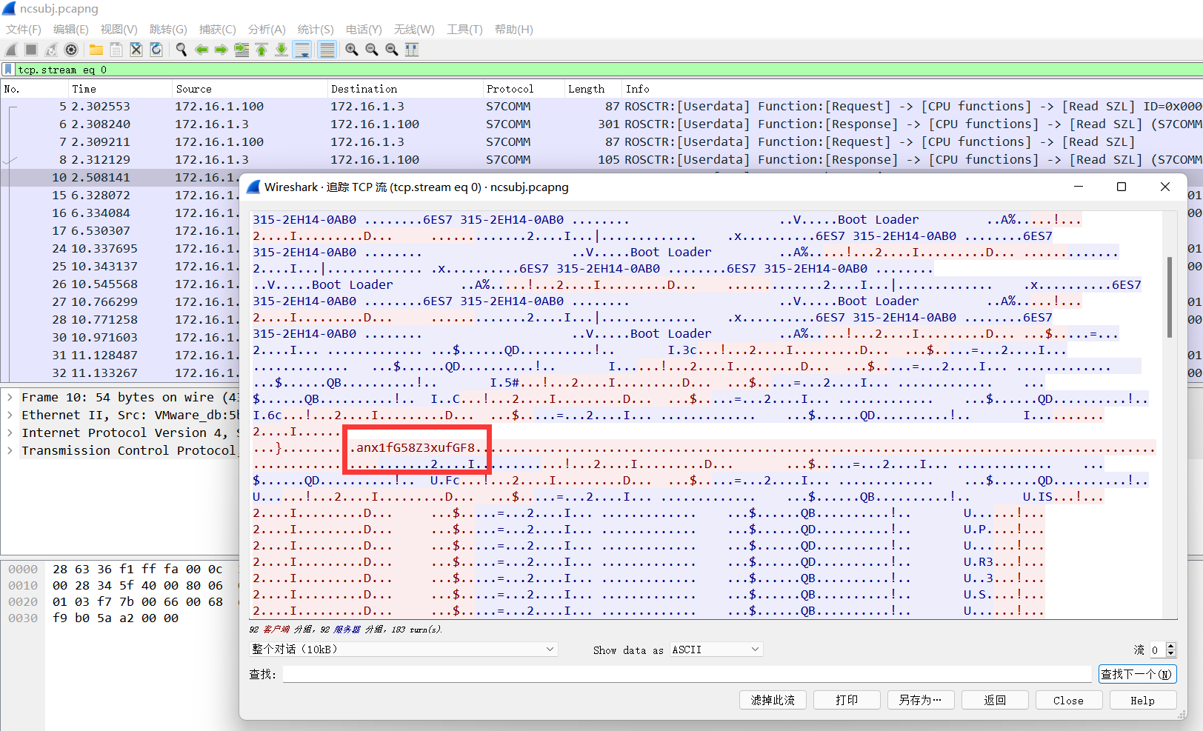Restart the current capture
The image size is (1203, 731).
click(51, 50)
